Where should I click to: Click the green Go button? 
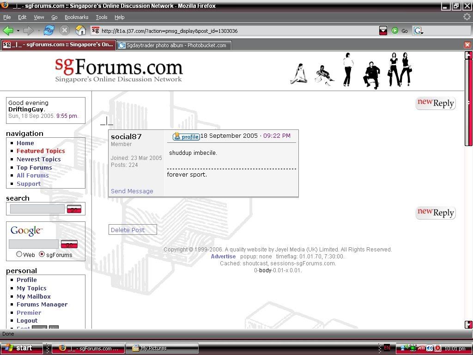pyautogui.click(x=400, y=31)
